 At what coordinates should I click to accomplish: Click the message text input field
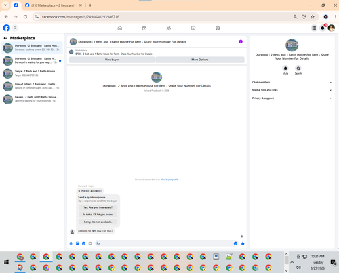(x=164, y=243)
